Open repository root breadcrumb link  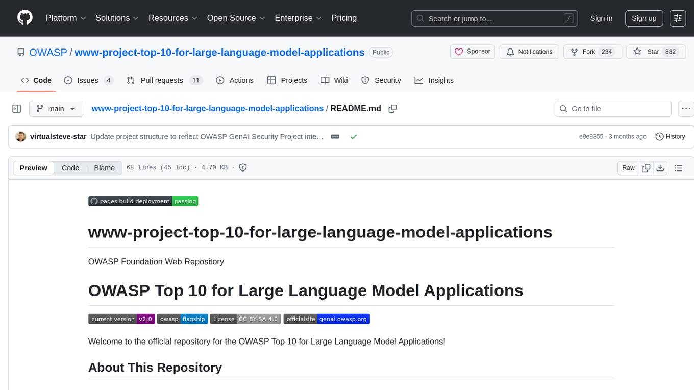pos(207,108)
